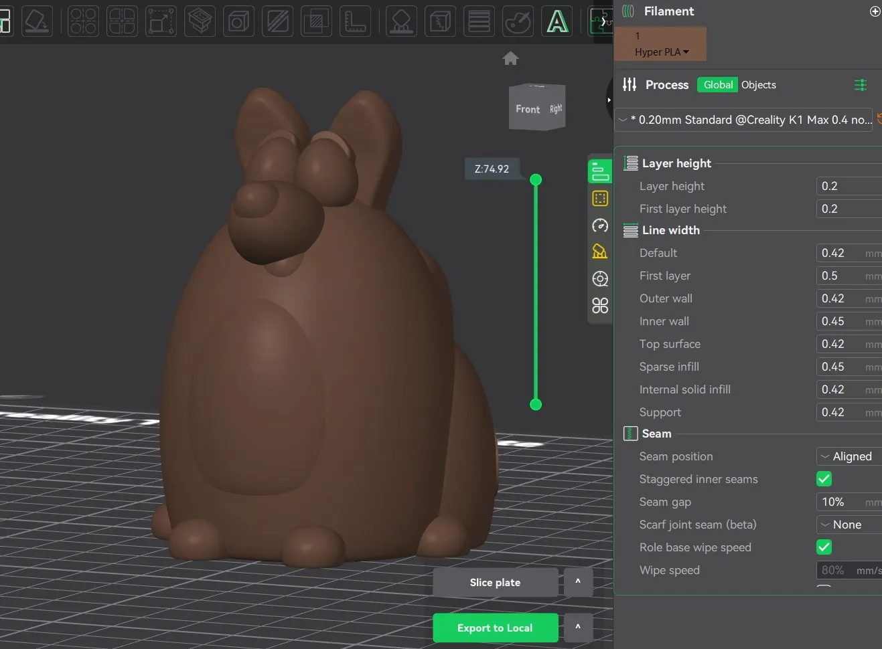Switch to the Objects process tab

759,85
